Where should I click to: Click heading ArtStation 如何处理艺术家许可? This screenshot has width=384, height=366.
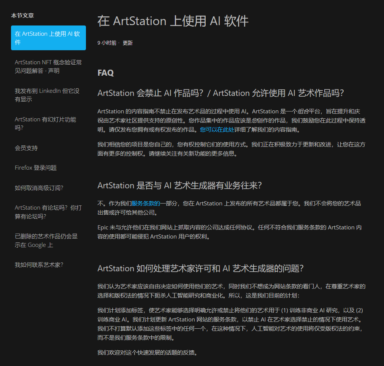coord(200,268)
